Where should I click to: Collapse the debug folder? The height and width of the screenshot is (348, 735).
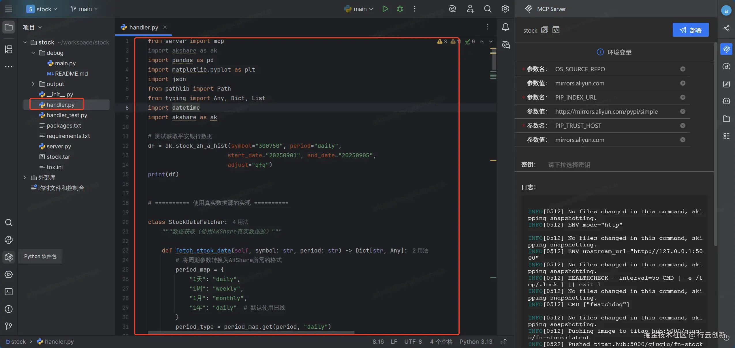tap(33, 53)
